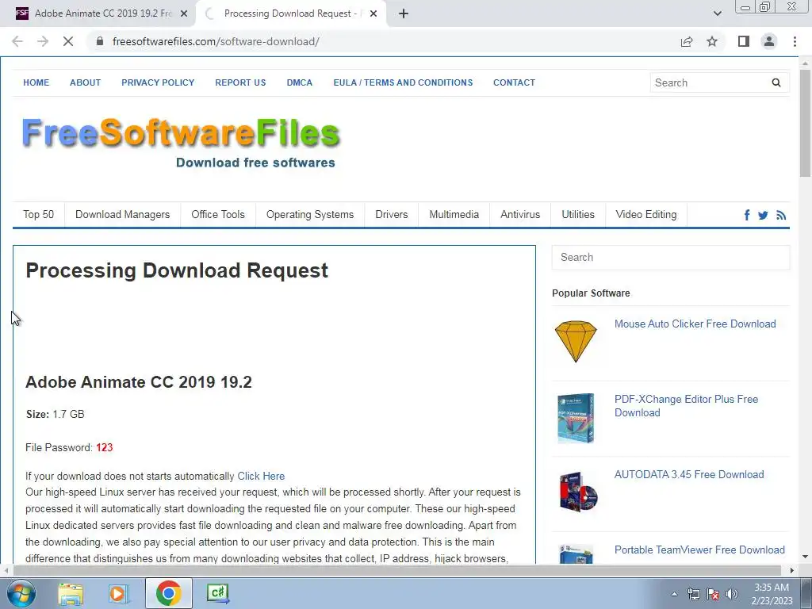Open Portable TeamViewer Free Download link

coord(699,550)
